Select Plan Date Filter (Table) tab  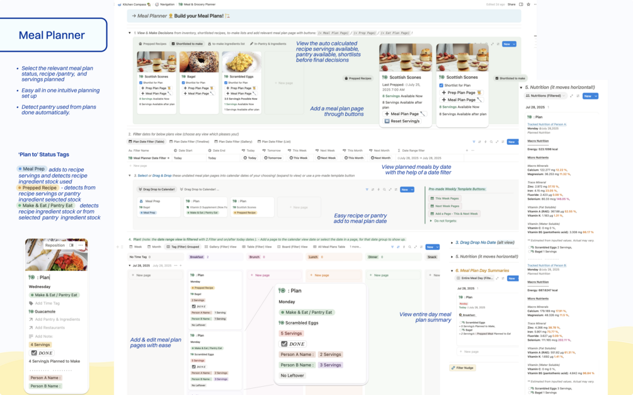point(147,142)
